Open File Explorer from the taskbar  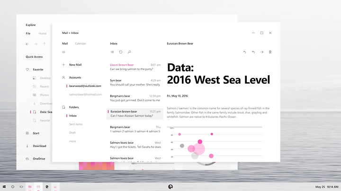[30, 187]
